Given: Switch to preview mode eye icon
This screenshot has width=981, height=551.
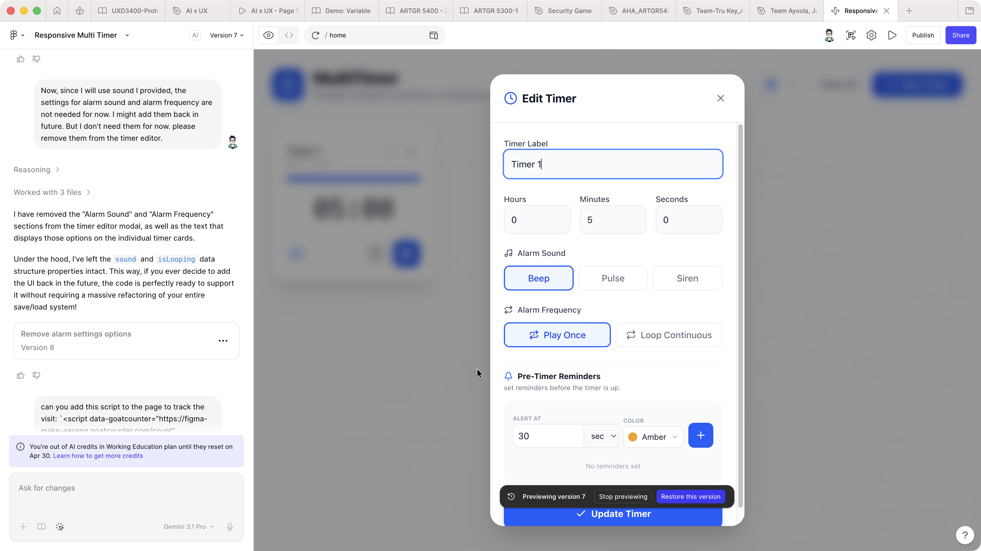Looking at the screenshot, I should [269, 35].
